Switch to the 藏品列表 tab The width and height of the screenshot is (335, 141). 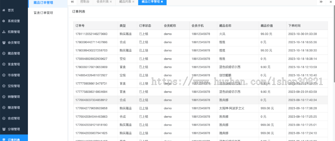125,2
